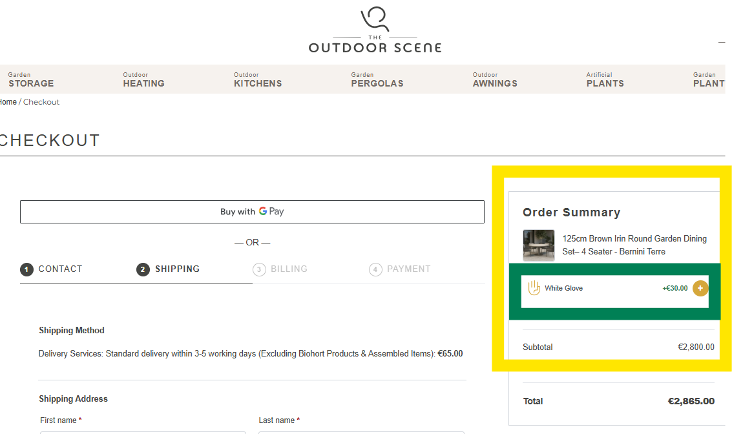Click the garden dining set thumbnail

538,245
